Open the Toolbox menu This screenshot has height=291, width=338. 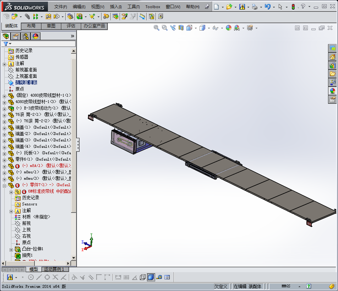pyautogui.click(x=153, y=7)
